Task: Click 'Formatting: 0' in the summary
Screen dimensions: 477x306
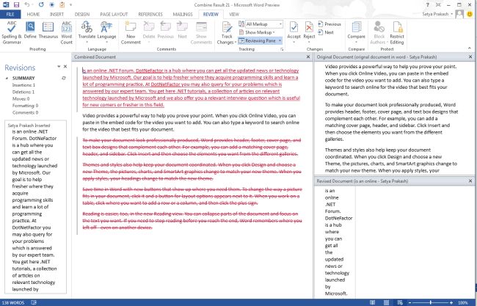Action: (x=25, y=106)
